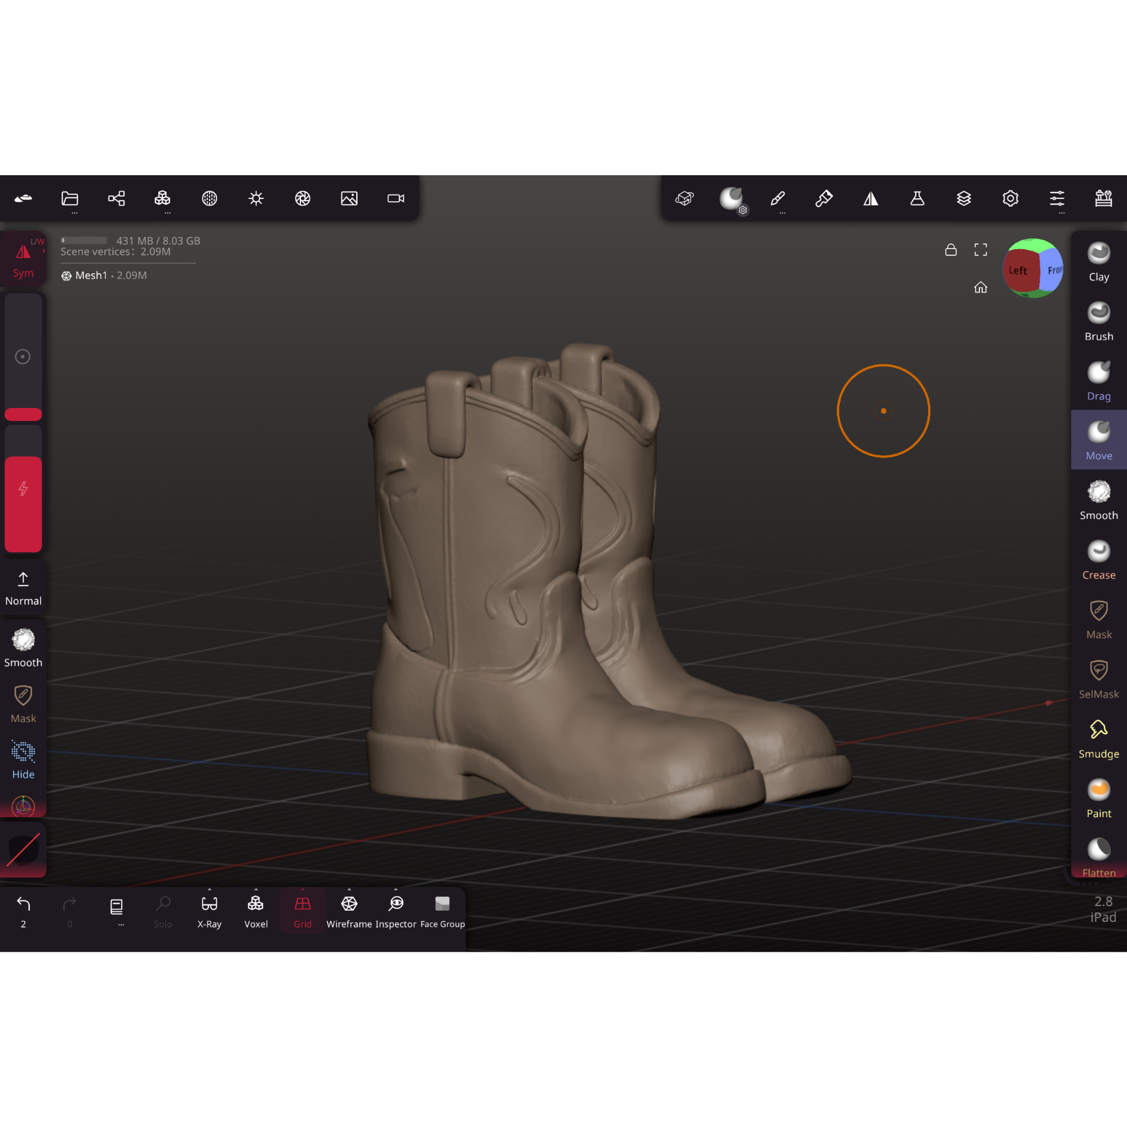Screen dimensions: 1127x1127
Task: Open the rightmost top bar menu icon
Action: (1104, 198)
